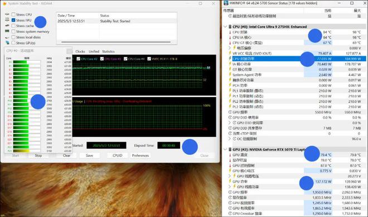This screenshot has width=368, height=217.
Task: Click clock icon on the 1,865.2 MHz row
Action: [230, 208]
